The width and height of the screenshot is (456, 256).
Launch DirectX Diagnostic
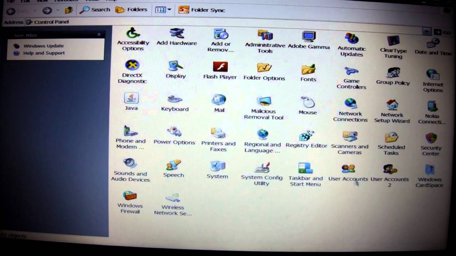(x=132, y=72)
